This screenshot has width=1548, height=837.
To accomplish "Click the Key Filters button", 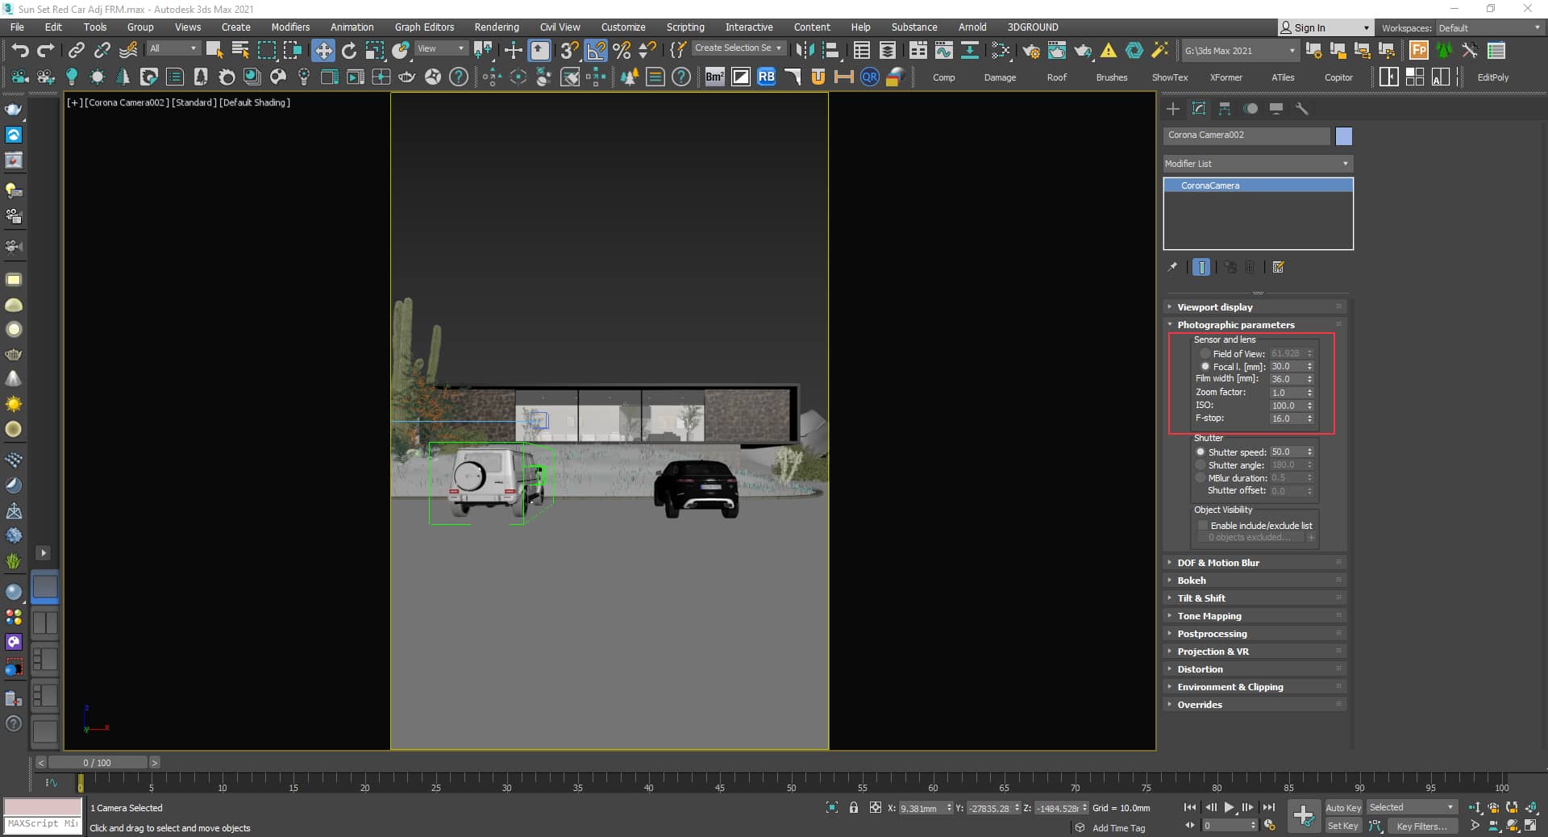I will click(1421, 826).
